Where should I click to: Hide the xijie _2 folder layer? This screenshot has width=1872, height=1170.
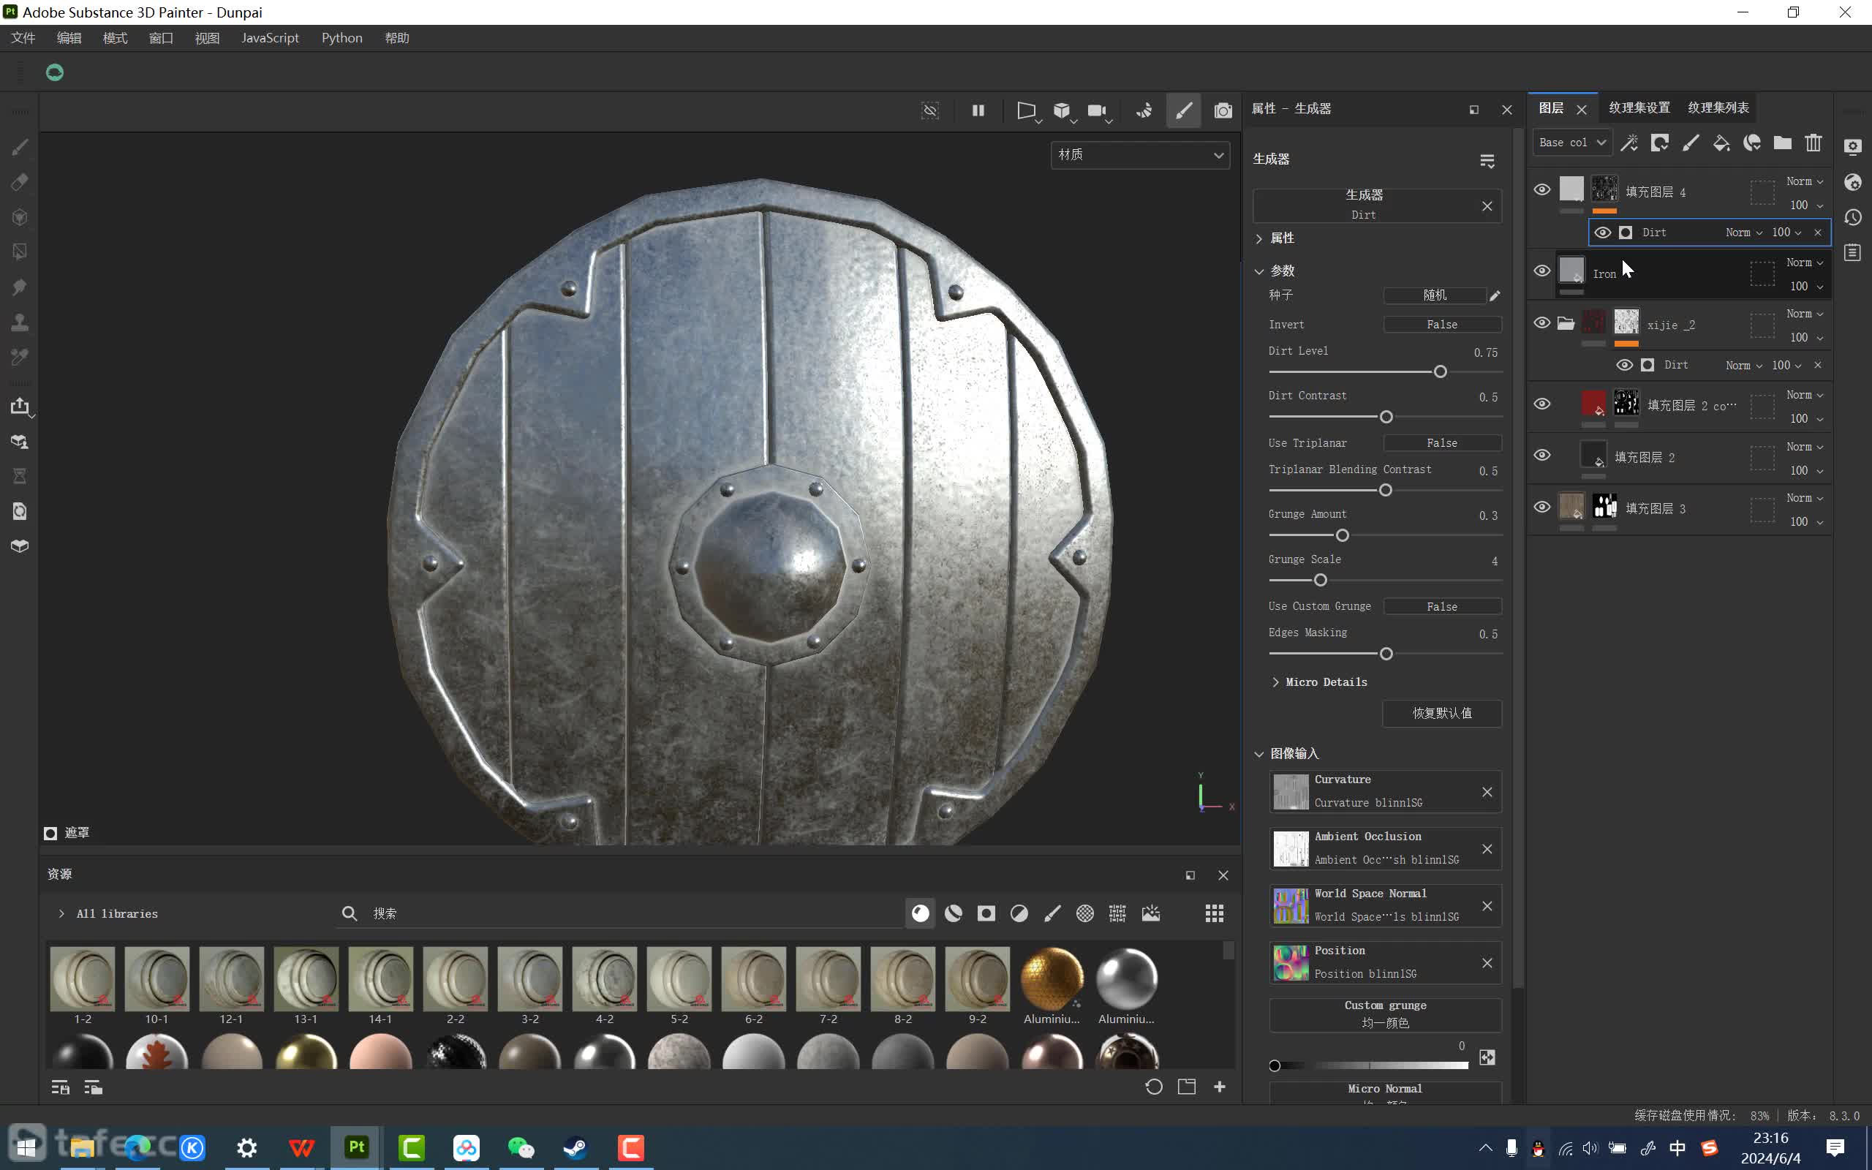[x=1541, y=322]
